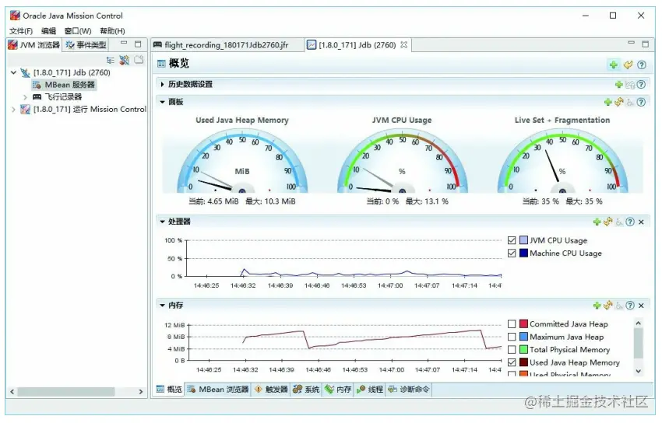662x423 pixels.
Task: Click memory legend scroll down arrow
Action: [x=639, y=372]
